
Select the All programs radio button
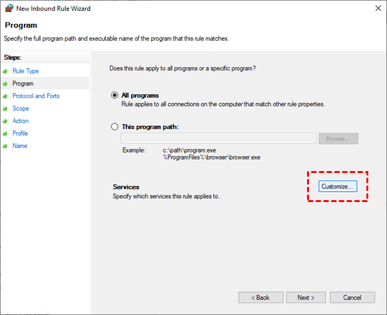115,95
